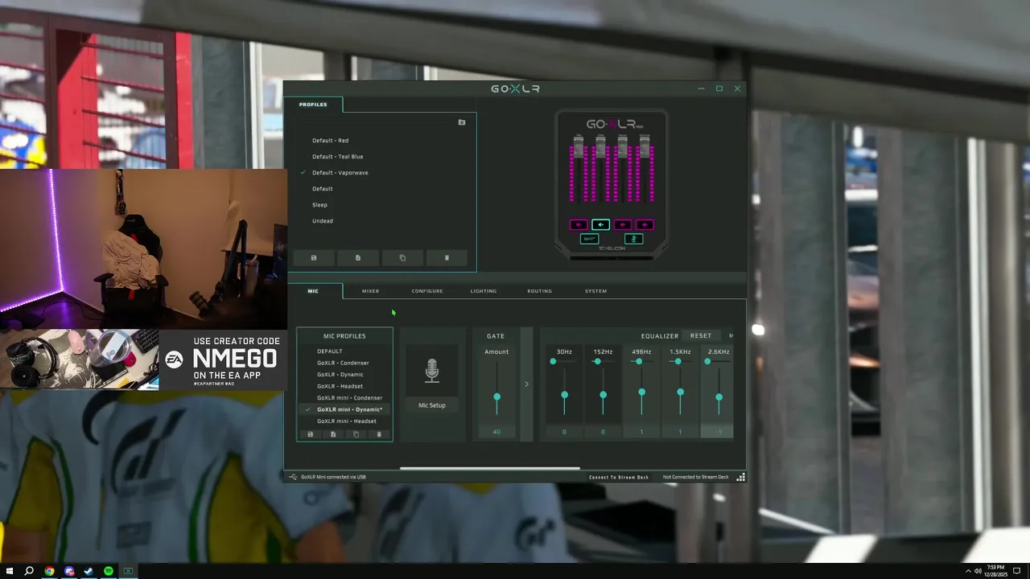Click the horizontal scrollbar below the equalizer
The image size is (1030, 579).
pos(489,468)
